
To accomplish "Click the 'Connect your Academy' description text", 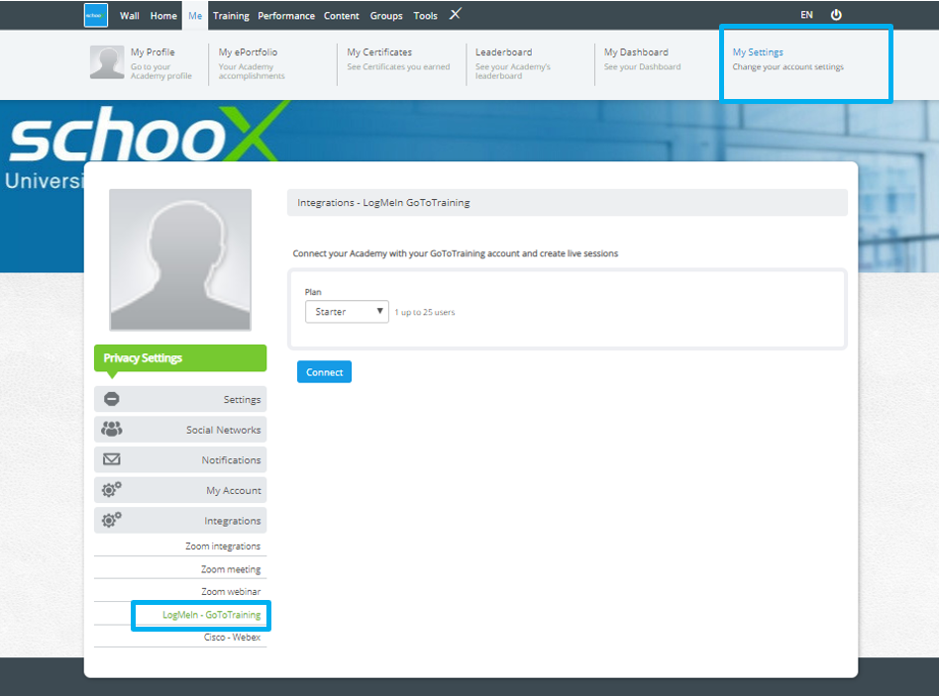I will [455, 253].
